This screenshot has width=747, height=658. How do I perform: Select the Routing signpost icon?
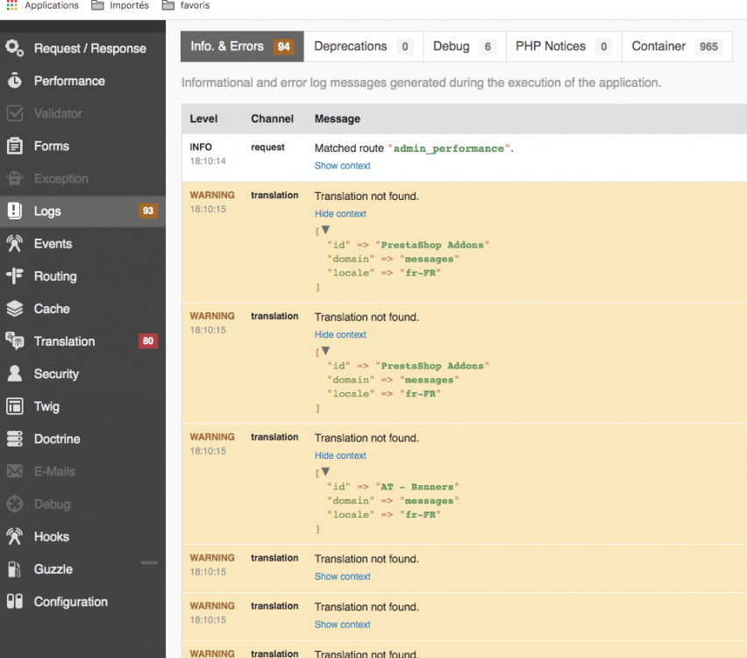[15, 276]
